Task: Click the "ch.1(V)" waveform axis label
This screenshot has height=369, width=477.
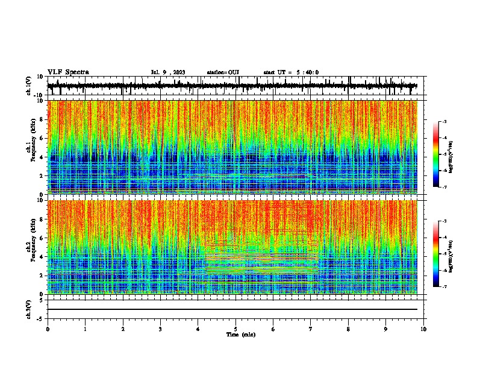Action: pos(29,86)
